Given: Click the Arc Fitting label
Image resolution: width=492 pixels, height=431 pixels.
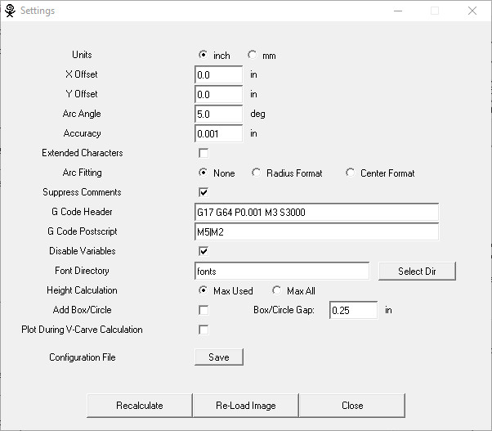Looking at the screenshot, I should click(x=82, y=173).
